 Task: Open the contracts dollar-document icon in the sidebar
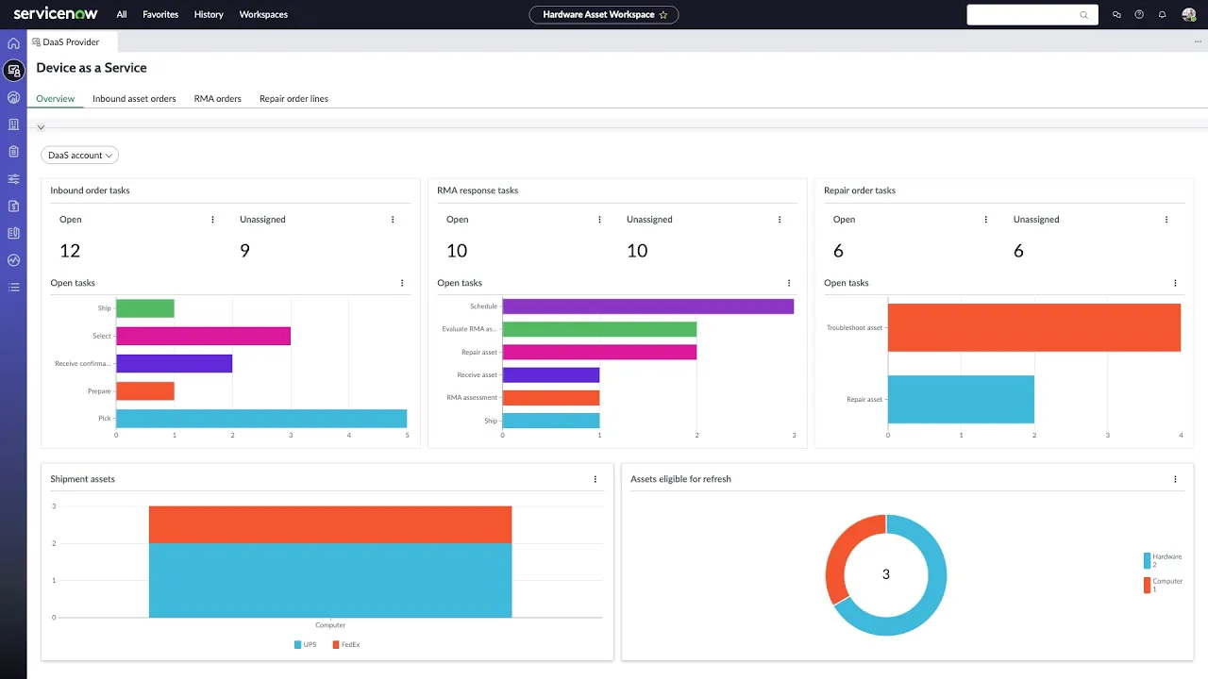click(13, 206)
